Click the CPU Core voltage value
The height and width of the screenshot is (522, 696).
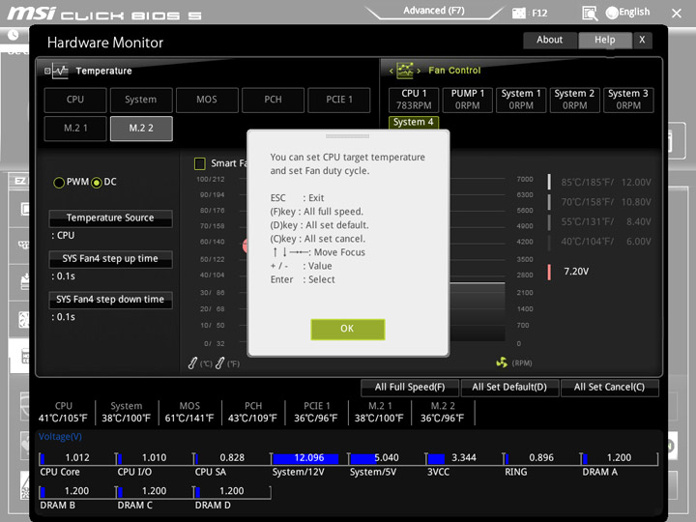pyautogui.click(x=77, y=458)
